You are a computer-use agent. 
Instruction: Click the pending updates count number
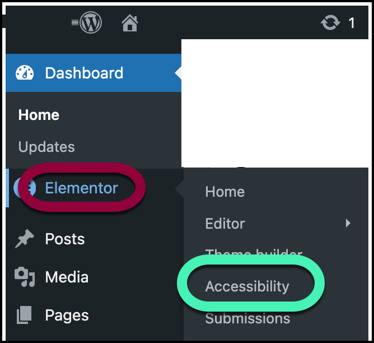coord(352,23)
